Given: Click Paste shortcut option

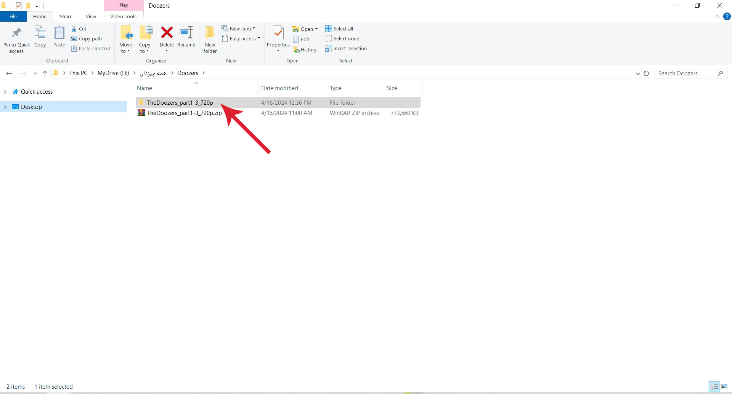Looking at the screenshot, I should [x=91, y=48].
